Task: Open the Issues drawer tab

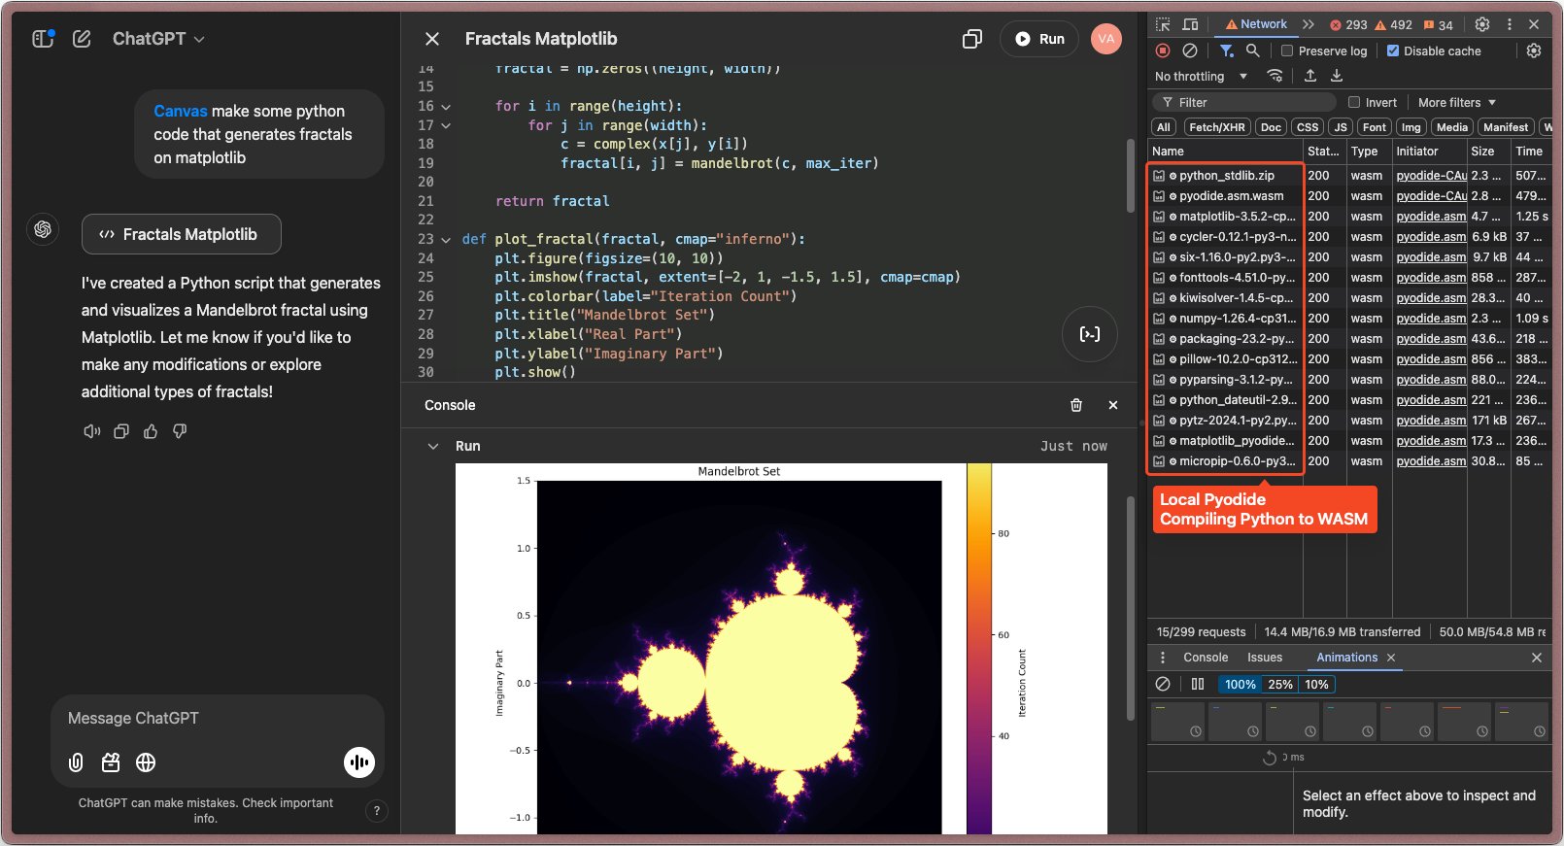Action: [x=1265, y=658]
